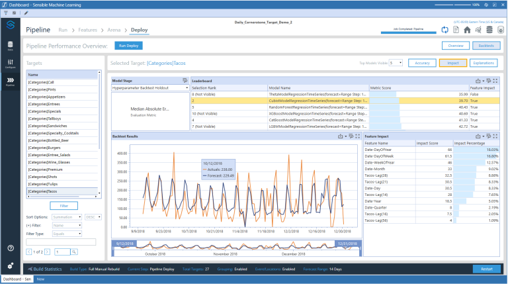The width and height of the screenshot is (508, 284).
Task: Open the settings gear in sidebar
Action: (11, 266)
